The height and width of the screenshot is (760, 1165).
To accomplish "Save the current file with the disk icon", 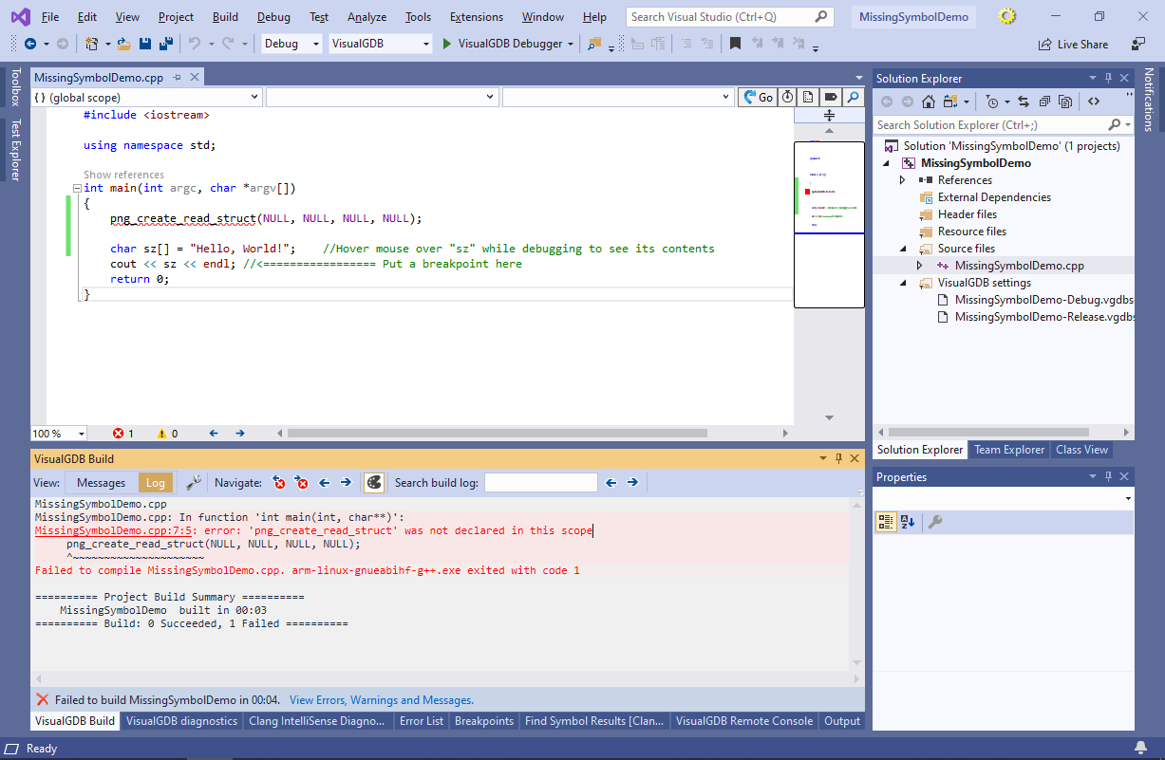I will 145,44.
